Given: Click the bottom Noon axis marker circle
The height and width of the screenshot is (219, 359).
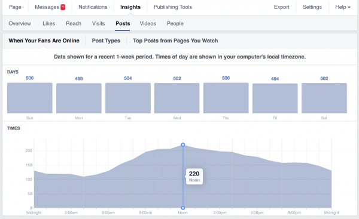Looking at the screenshot, I should [x=182, y=208].
